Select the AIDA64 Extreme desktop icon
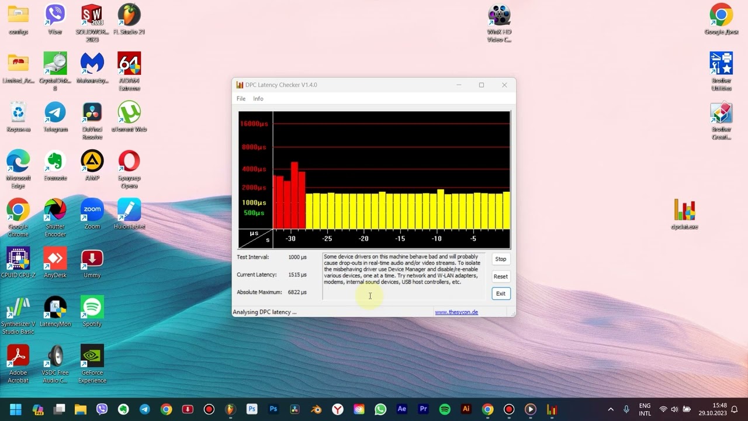 click(x=129, y=72)
